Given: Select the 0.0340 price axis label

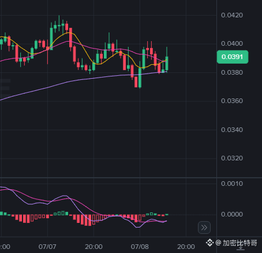Looking at the screenshot, I should [x=232, y=130].
